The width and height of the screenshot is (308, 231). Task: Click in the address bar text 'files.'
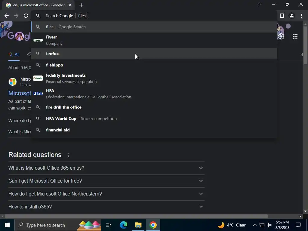click(82, 16)
